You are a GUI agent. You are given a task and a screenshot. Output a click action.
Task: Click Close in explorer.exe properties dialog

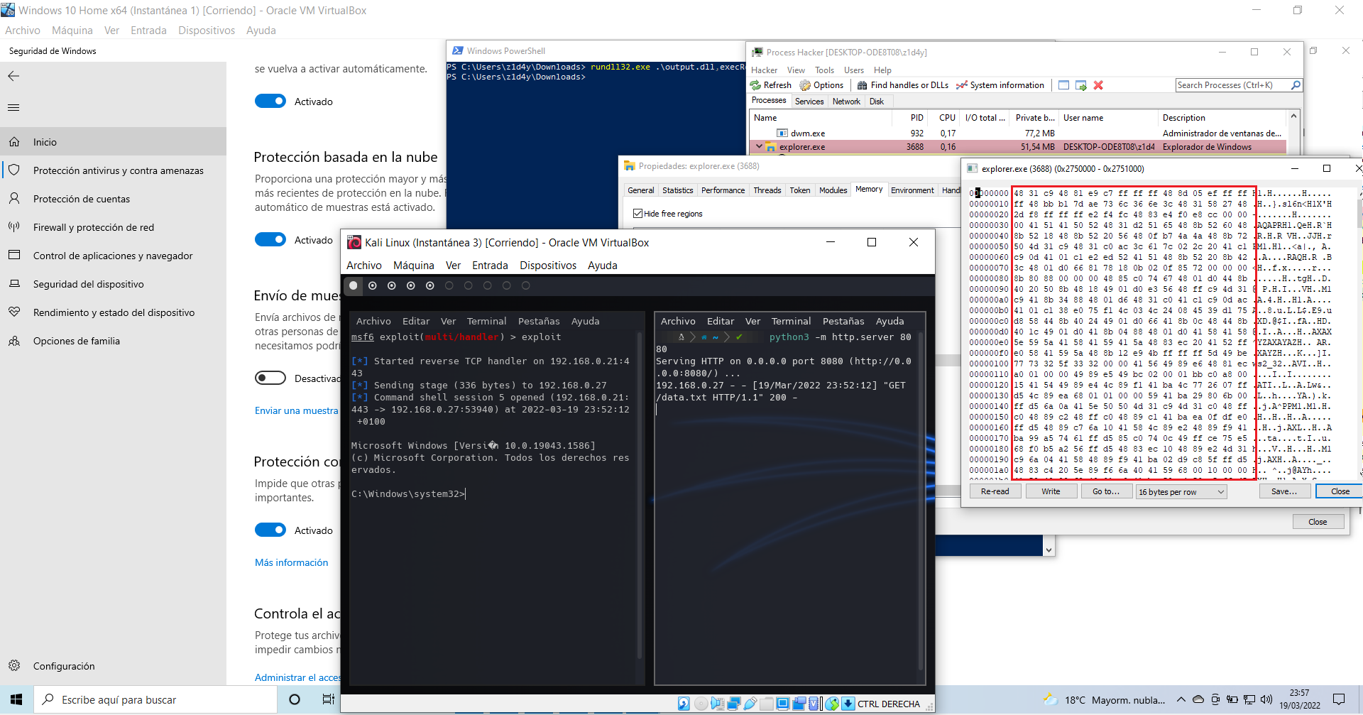point(1318,522)
